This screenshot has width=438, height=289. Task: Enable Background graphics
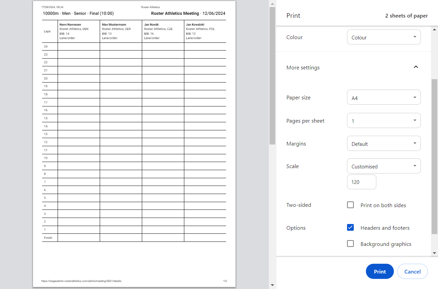pos(350,244)
